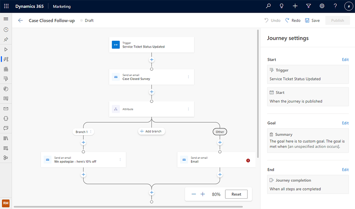Image resolution: width=355 pixels, height=209 pixels.
Task: Open the lightbulb assistance icon
Action: (282, 6)
